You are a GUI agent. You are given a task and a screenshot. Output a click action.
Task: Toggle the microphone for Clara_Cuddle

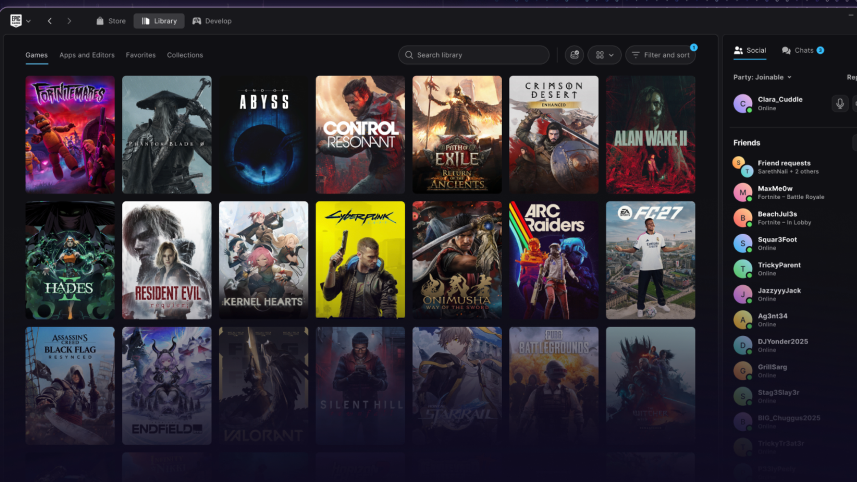[x=840, y=104]
